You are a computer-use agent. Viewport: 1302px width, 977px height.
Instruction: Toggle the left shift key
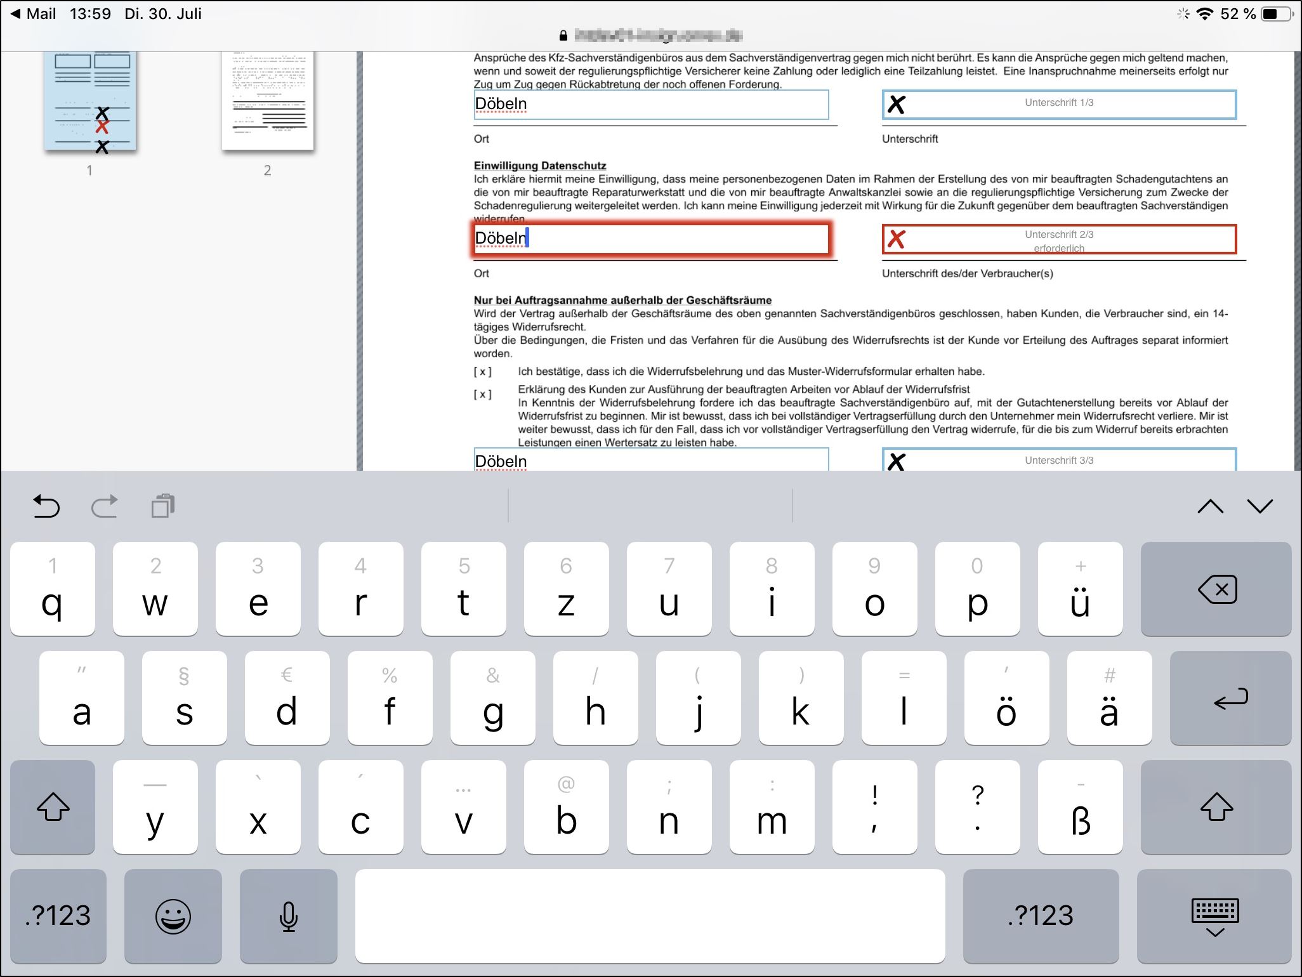pos(53,807)
